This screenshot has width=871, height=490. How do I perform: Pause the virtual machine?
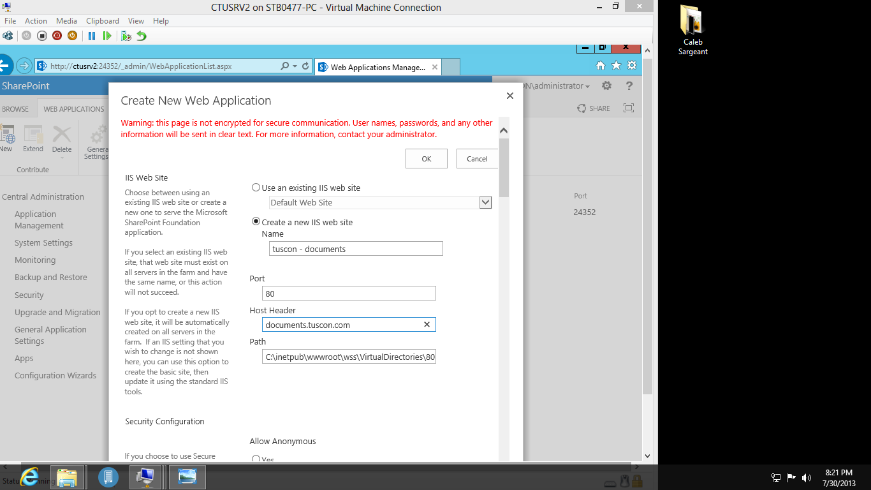92,36
